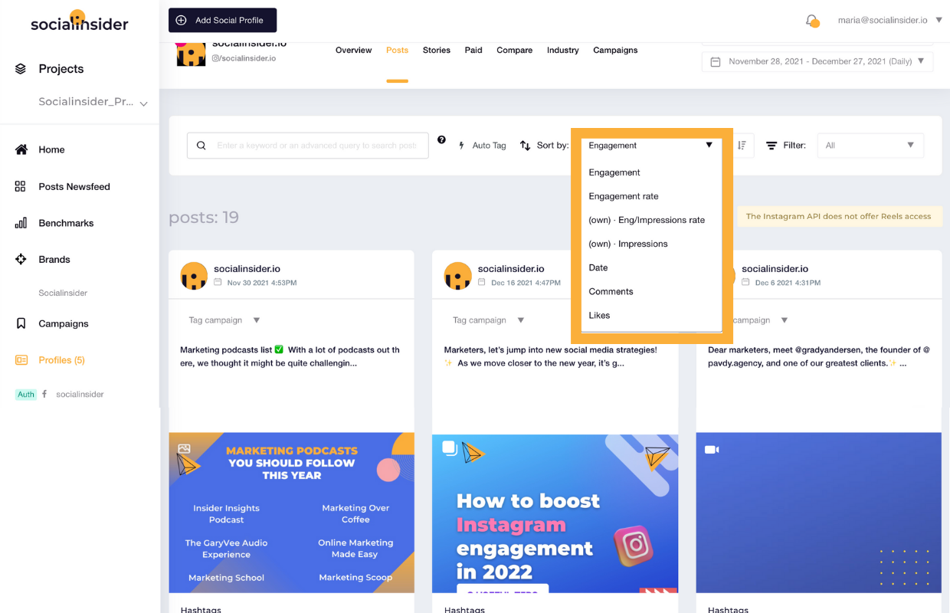
Task: Switch to the Compare tab
Action: point(514,50)
